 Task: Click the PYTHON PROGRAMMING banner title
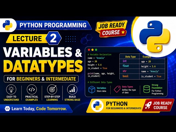pyautogui.click(x=53, y=25)
